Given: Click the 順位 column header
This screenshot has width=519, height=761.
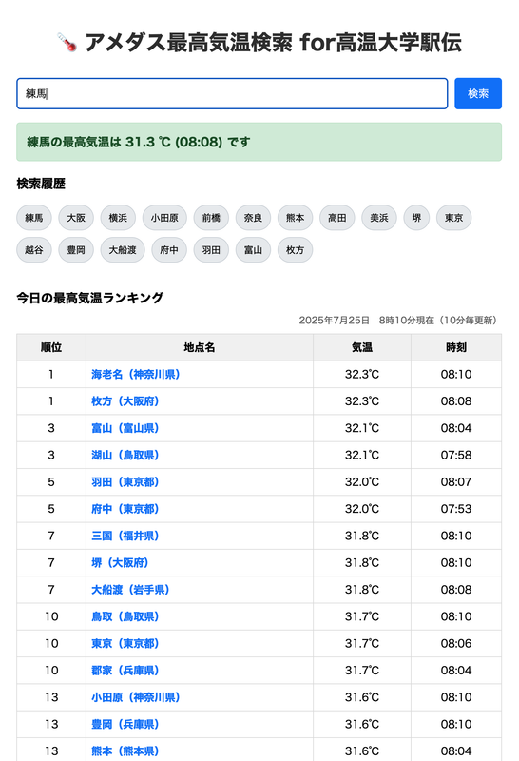Looking at the screenshot, I should [51, 347].
